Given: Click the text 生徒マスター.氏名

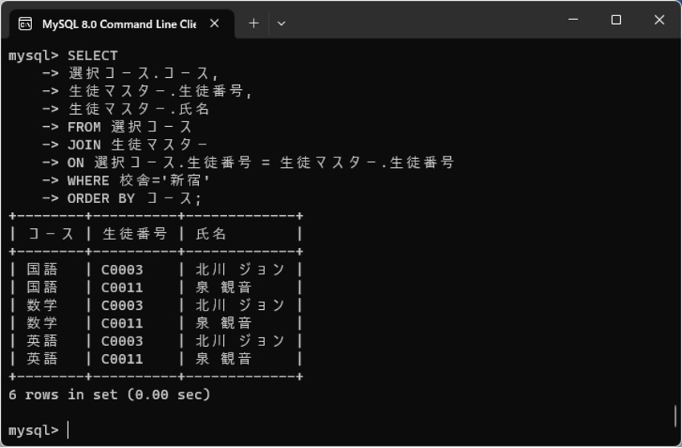Looking at the screenshot, I should pos(139,109).
